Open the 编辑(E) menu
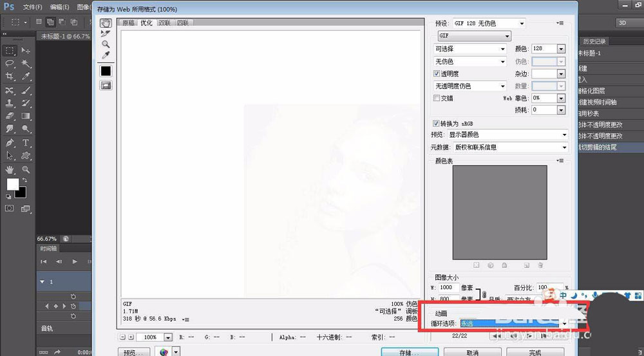 click(59, 7)
